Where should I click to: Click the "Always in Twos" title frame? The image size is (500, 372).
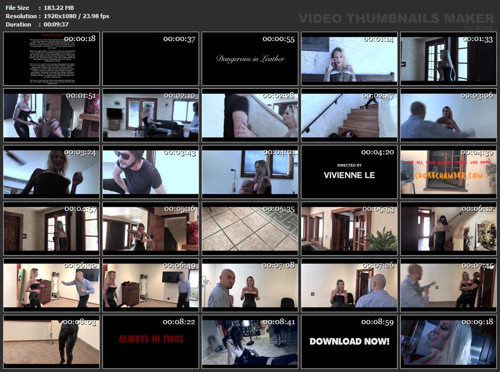tap(151, 342)
